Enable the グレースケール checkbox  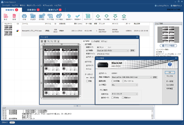point(123,81)
